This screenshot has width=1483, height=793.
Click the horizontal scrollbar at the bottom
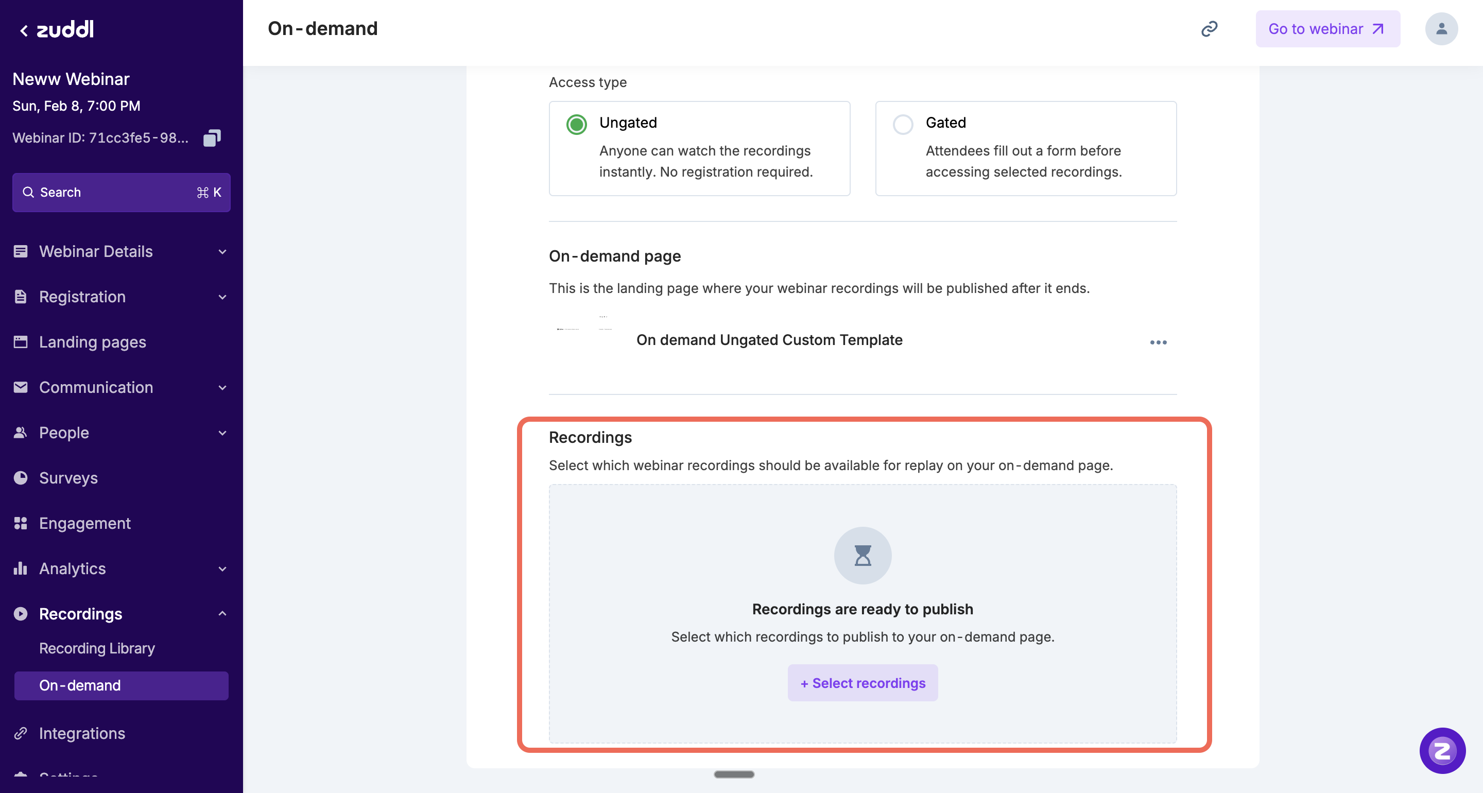pos(733,774)
